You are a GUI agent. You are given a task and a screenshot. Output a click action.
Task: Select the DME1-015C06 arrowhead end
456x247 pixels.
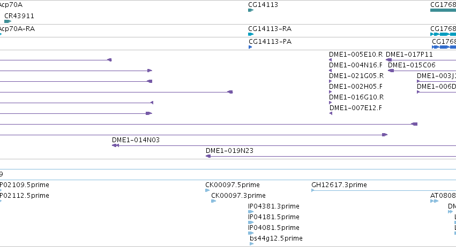pyautogui.click(x=391, y=71)
